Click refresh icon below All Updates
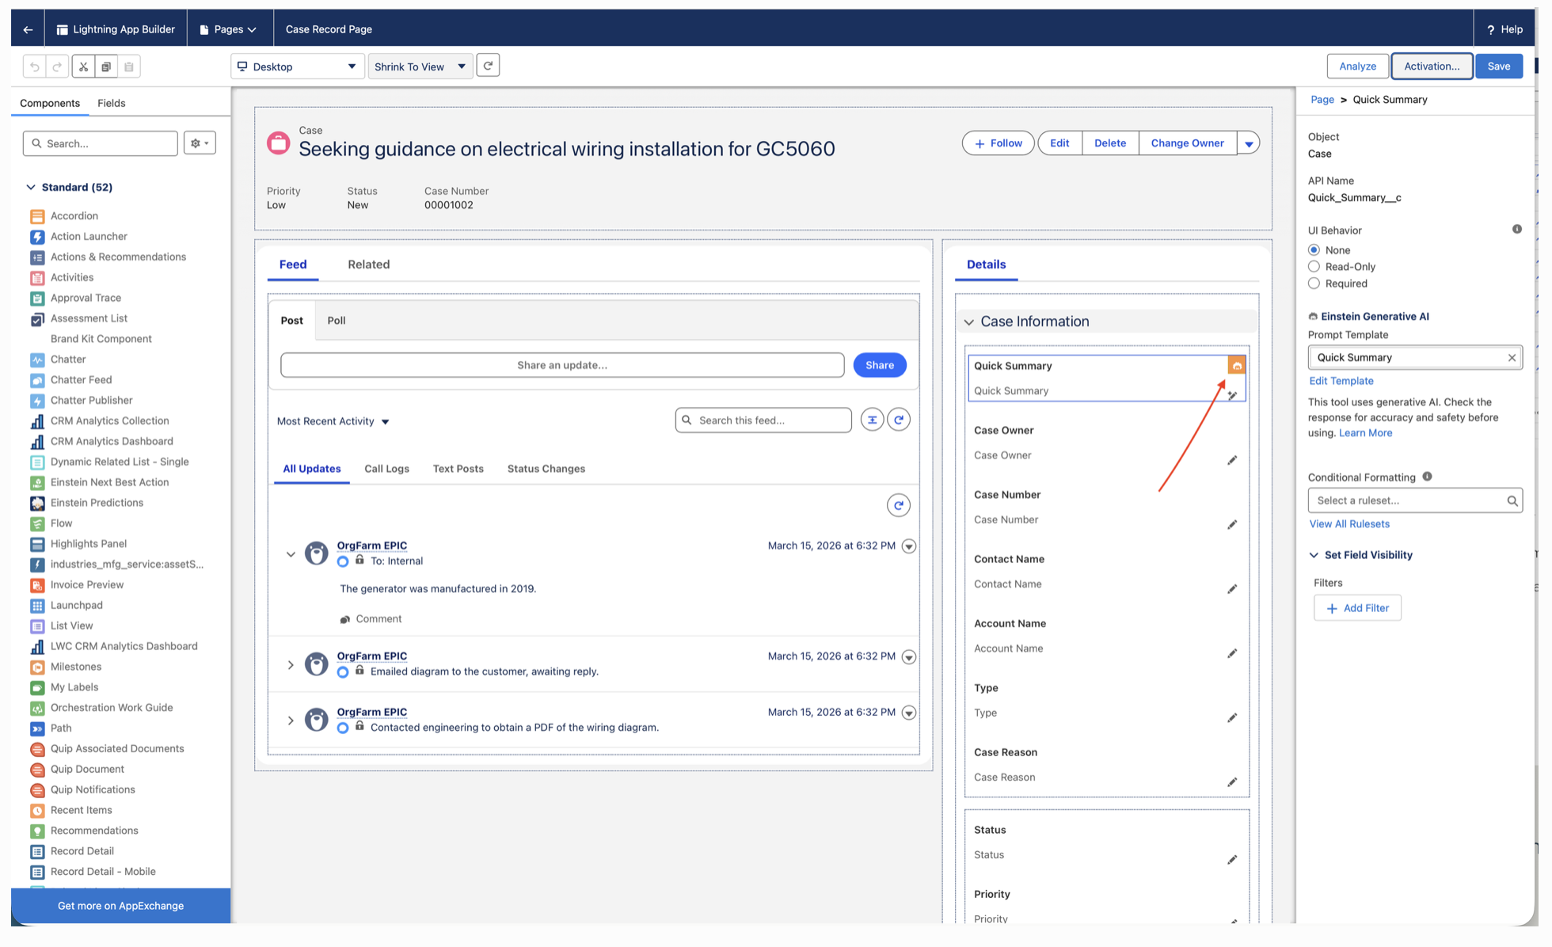1552x947 pixels. pos(899,505)
